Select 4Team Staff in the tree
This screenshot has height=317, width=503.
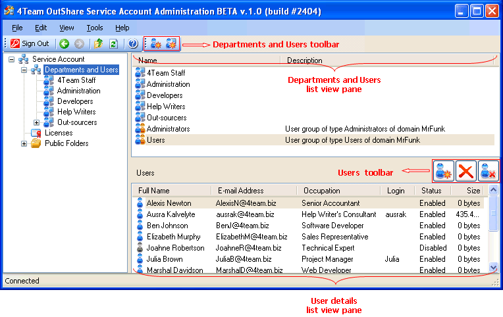coord(76,80)
